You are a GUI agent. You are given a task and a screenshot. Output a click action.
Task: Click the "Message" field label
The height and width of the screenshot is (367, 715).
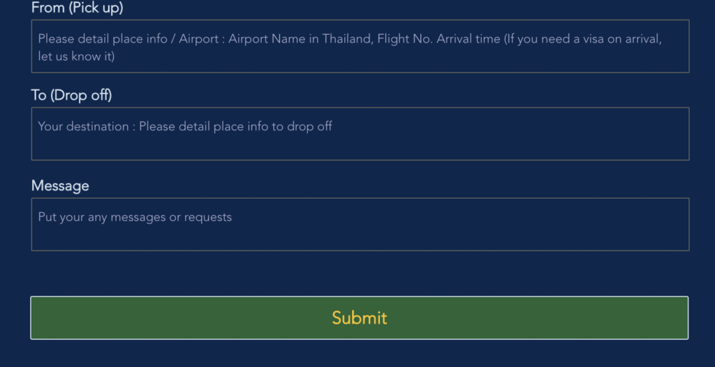click(x=60, y=186)
